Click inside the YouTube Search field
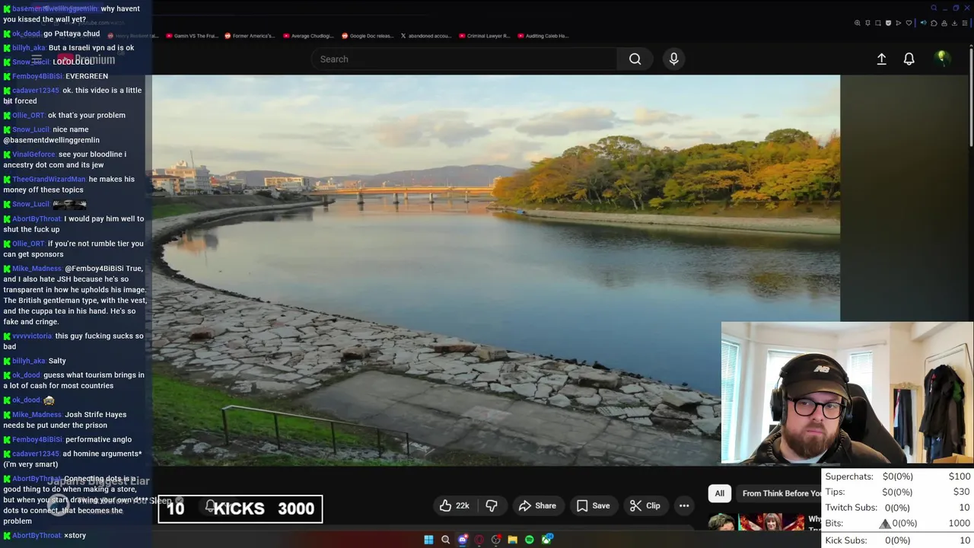This screenshot has height=548, width=974. pyautogui.click(x=464, y=59)
